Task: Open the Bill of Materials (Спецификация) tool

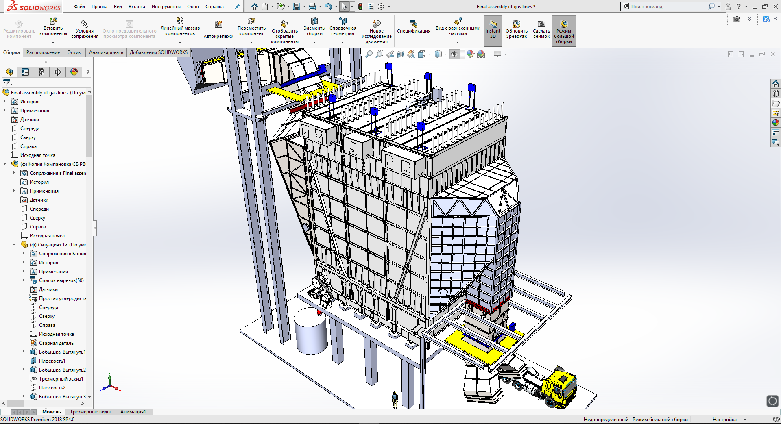Action: point(413,27)
